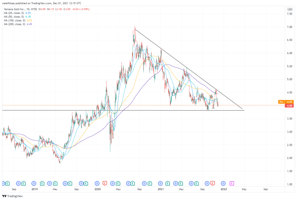Screen dimensions: 297x200
Task: Open the USD currency selector
Action: [289, 10]
